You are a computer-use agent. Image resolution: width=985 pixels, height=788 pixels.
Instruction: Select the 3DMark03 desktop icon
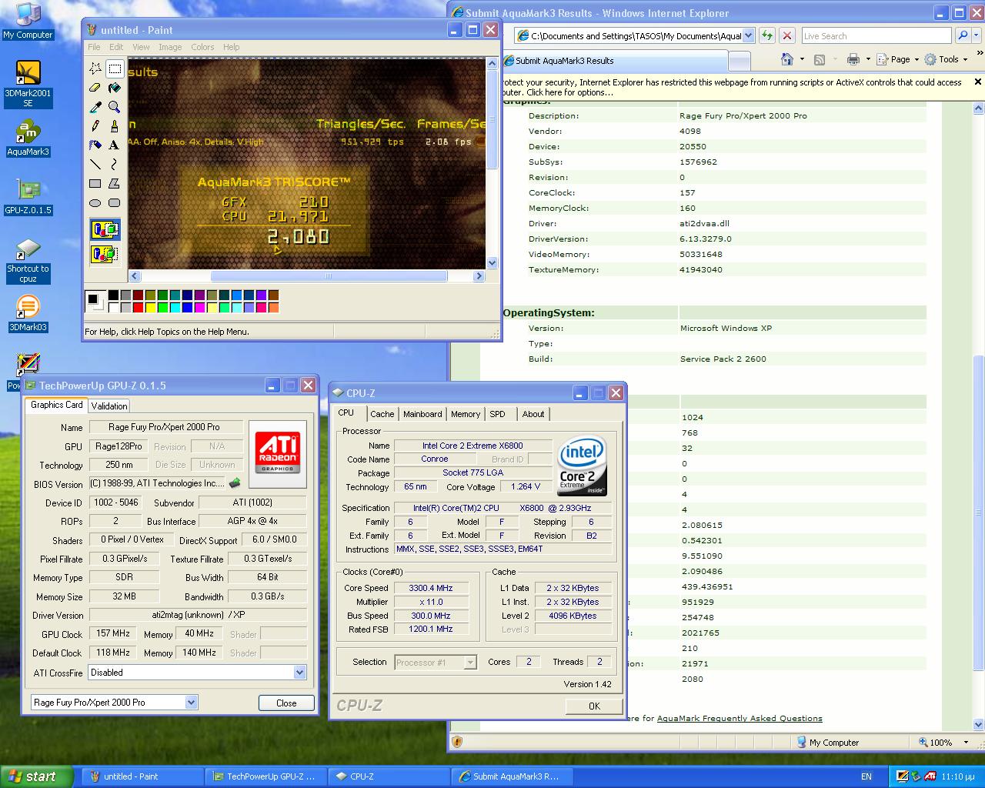point(28,313)
